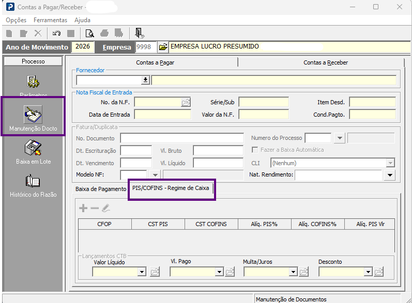Click the print preview toolbar icon

click(x=89, y=34)
